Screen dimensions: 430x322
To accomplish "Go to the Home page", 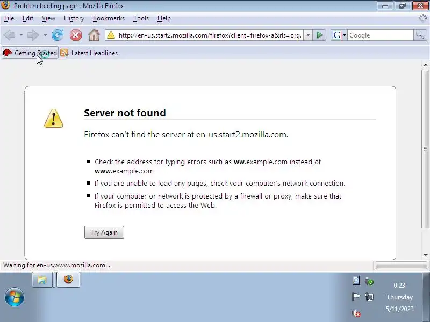I will coord(94,35).
